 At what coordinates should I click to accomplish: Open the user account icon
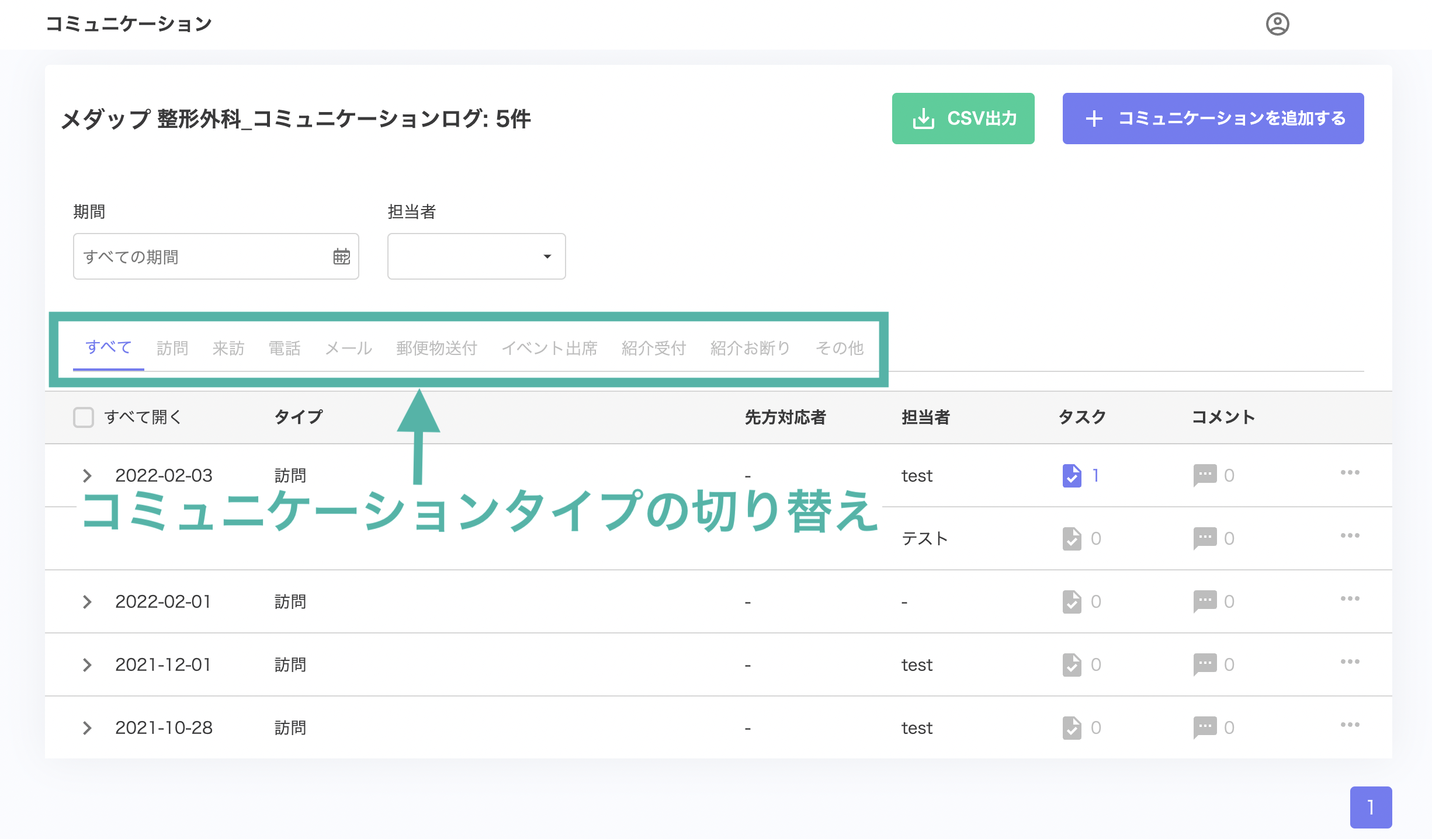[1277, 24]
